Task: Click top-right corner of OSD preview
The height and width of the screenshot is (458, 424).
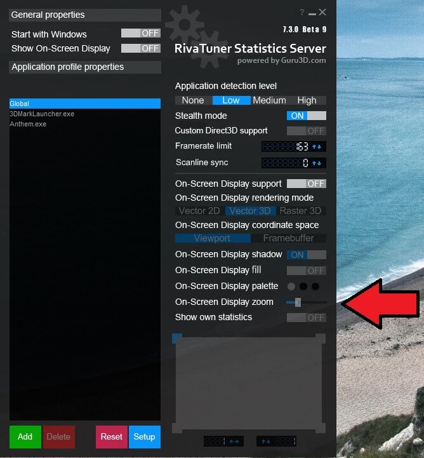Action: [x=321, y=339]
